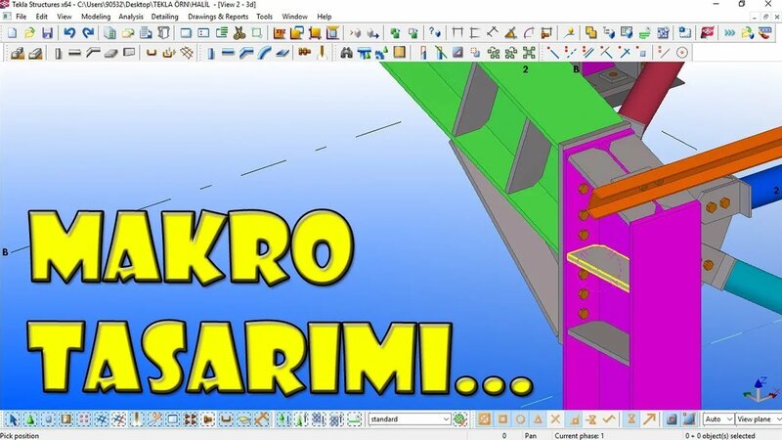Open the Edit menu
Screen dimensions: 782x440
(x=41, y=17)
